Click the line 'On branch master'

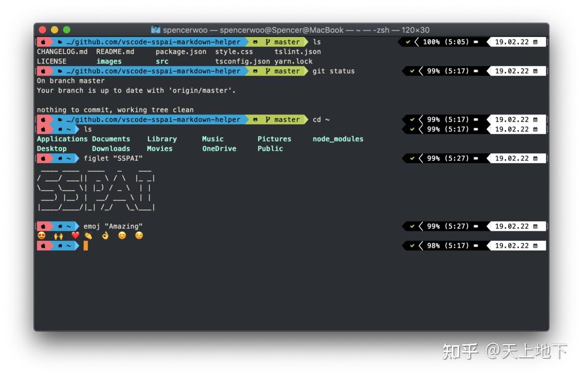click(71, 81)
